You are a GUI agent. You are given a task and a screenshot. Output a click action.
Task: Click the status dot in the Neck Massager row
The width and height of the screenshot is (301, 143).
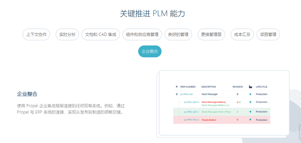[250, 94]
